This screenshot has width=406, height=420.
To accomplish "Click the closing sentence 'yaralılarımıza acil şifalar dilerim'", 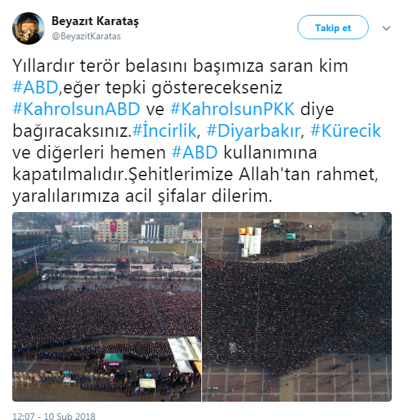I will pyautogui.click(x=142, y=196).
